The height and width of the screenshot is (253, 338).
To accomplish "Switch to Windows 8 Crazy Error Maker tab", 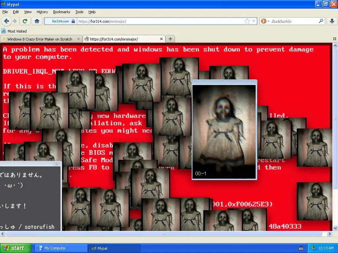I will pyautogui.click(x=41, y=39).
